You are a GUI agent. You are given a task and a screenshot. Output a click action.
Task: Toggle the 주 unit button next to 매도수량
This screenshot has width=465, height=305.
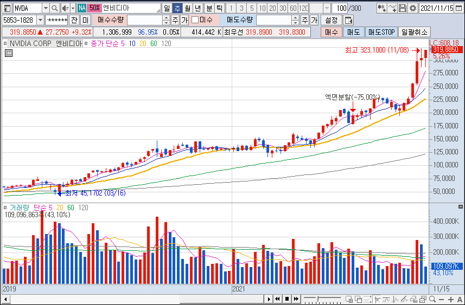304,20
